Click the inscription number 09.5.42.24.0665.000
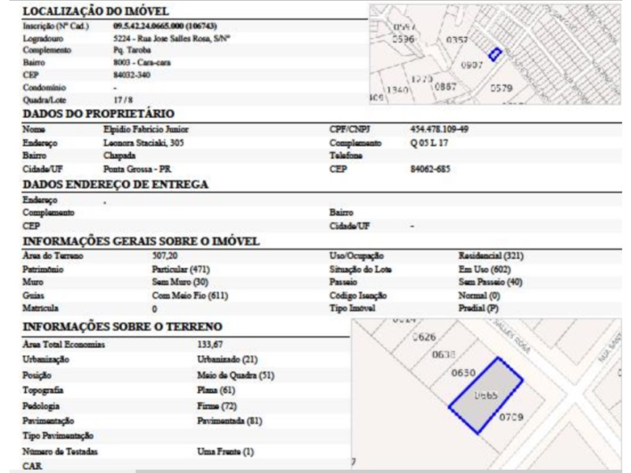 [159, 26]
